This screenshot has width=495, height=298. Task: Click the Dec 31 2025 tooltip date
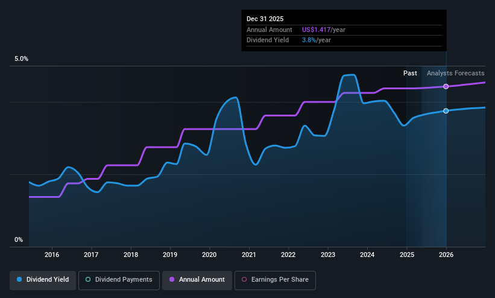[265, 19]
